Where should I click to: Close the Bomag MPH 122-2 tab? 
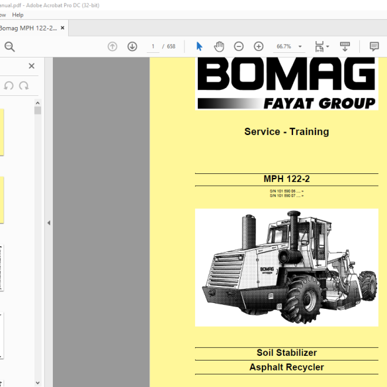tap(63, 28)
